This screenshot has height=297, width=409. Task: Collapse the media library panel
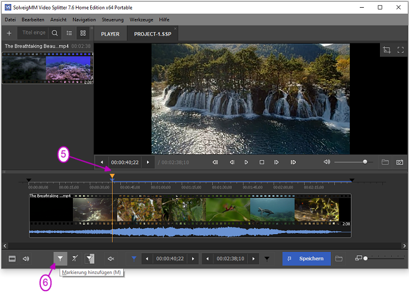(92, 28)
